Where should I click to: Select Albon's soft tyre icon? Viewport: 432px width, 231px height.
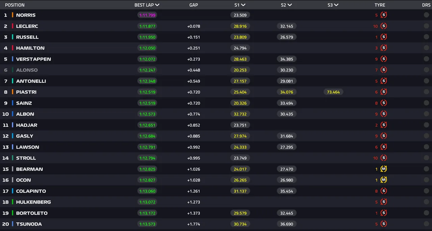[383, 114]
